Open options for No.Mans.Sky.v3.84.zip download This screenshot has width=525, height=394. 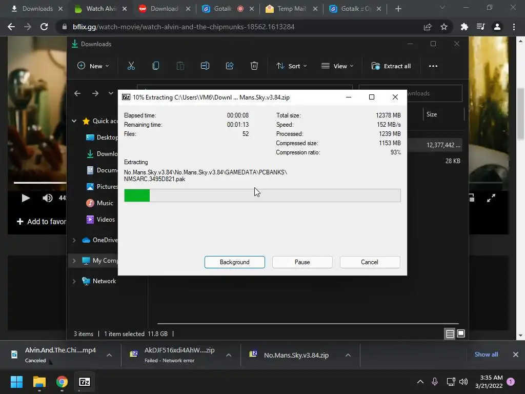click(348, 355)
